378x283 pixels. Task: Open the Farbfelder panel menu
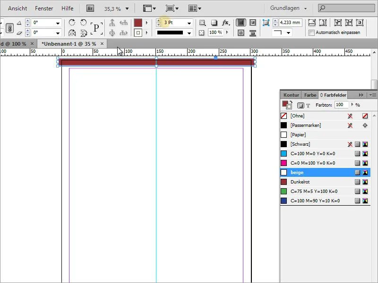[x=373, y=95]
